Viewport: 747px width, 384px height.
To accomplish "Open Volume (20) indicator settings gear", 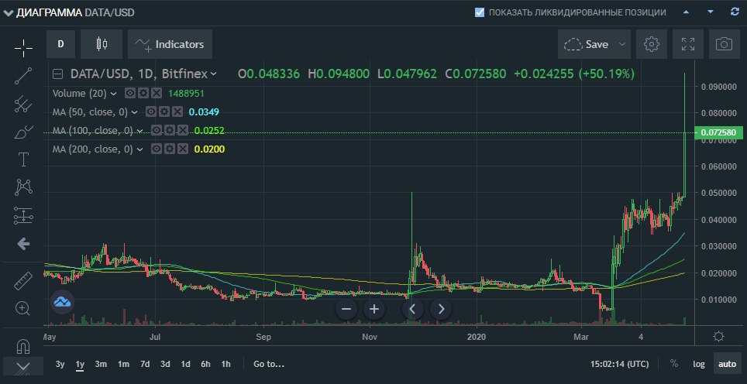I will point(142,93).
